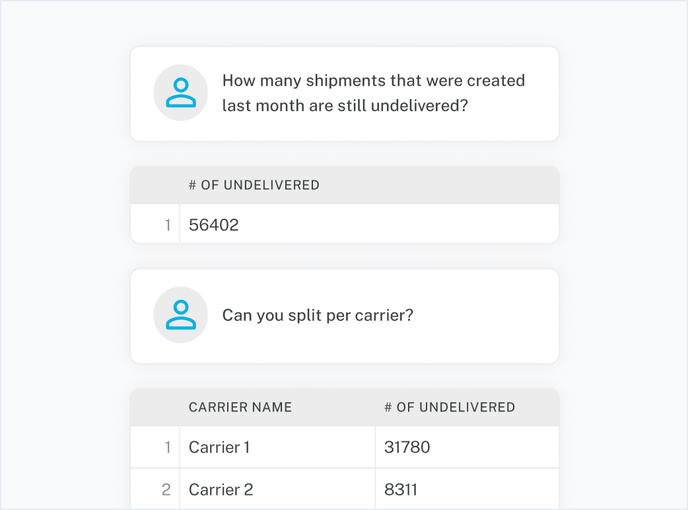
Task: Click the "Carrier 2" name cell
Action: point(221,490)
